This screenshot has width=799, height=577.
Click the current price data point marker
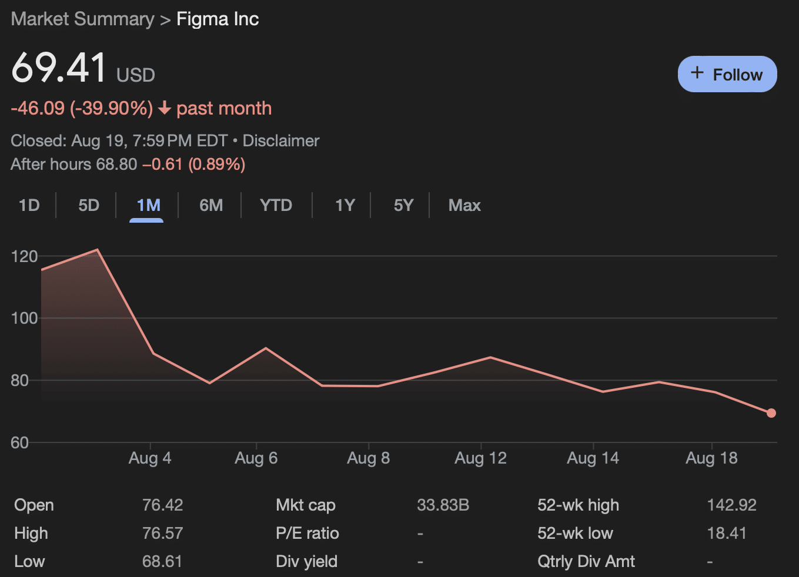tap(771, 413)
